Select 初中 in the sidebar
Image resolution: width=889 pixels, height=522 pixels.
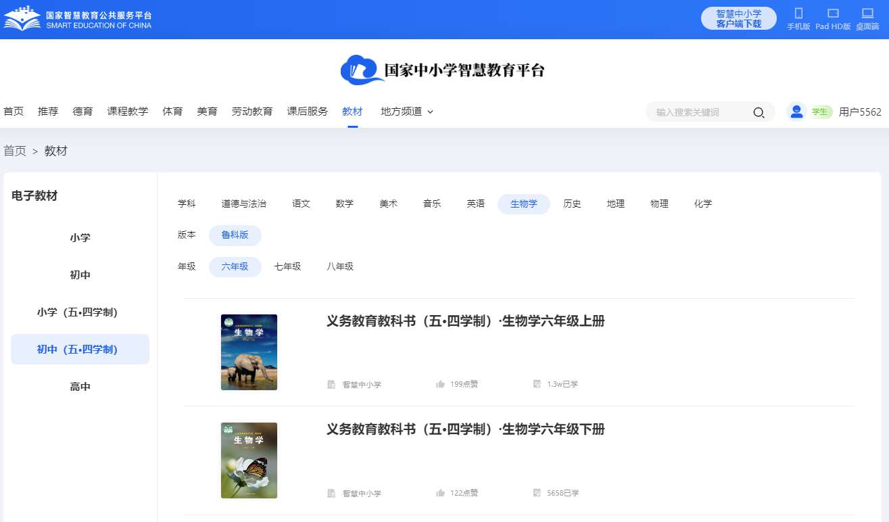pos(80,275)
